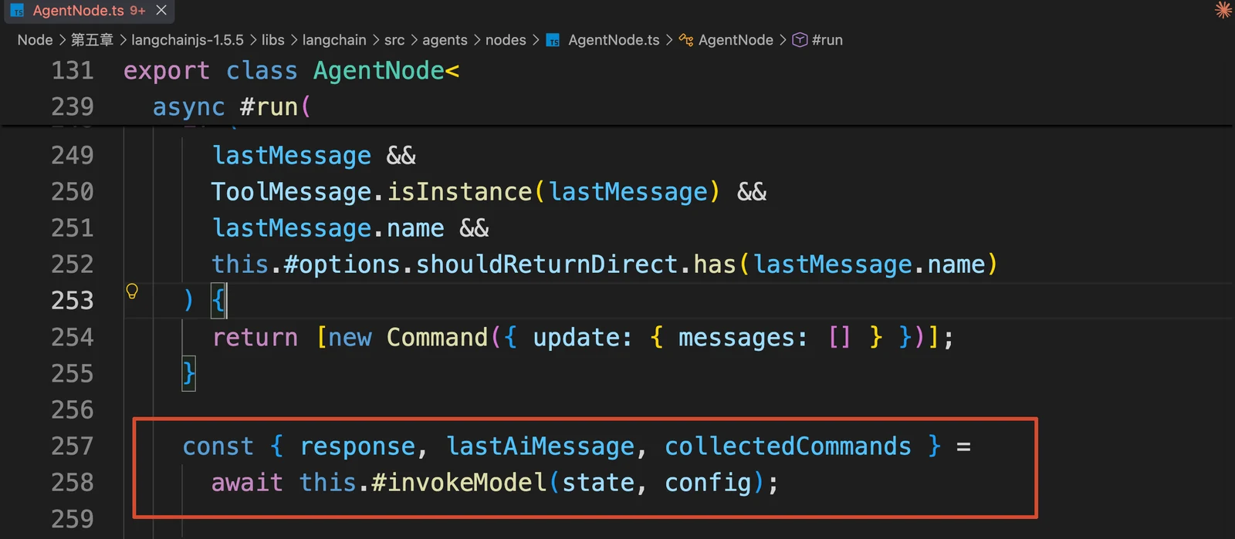This screenshot has height=539, width=1235.
Task: Click 'isInstance' in the code
Action: pos(460,192)
